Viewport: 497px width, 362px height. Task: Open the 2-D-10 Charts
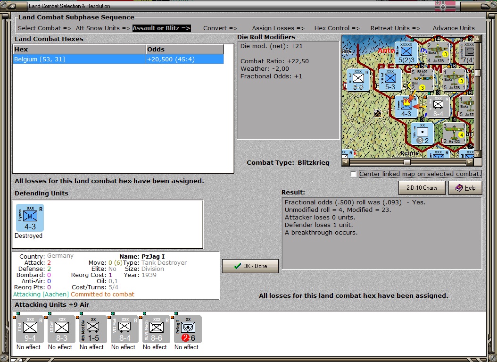click(x=422, y=188)
